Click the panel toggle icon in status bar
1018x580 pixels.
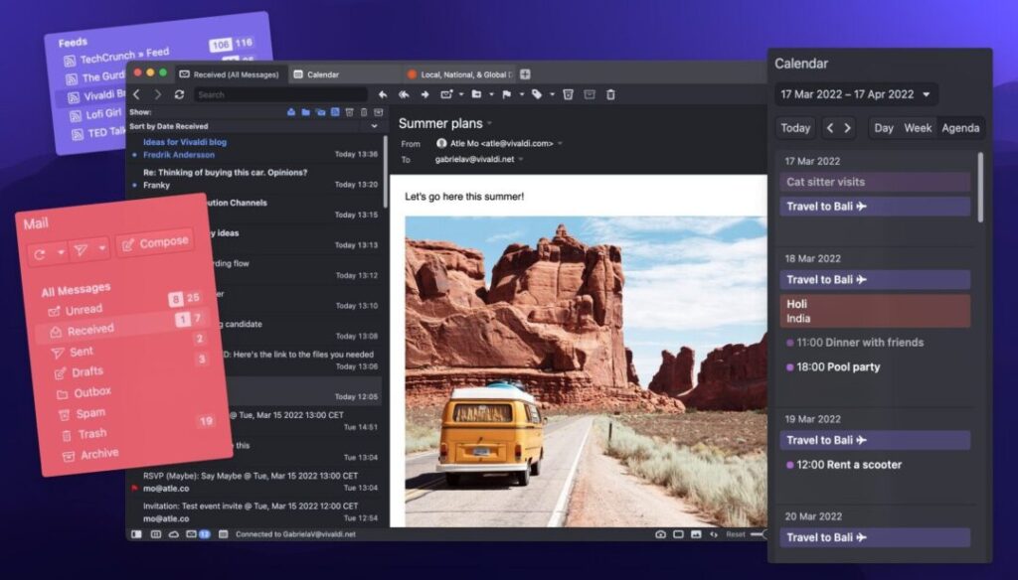tap(136, 534)
